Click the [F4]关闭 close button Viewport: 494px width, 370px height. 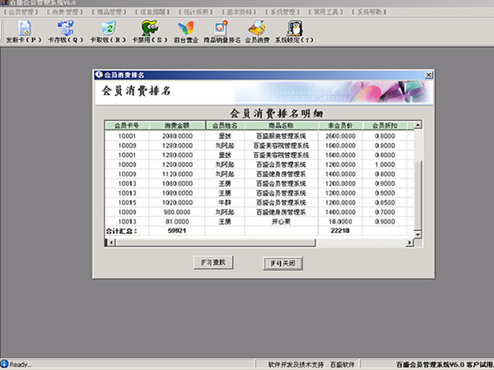(x=283, y=263)
